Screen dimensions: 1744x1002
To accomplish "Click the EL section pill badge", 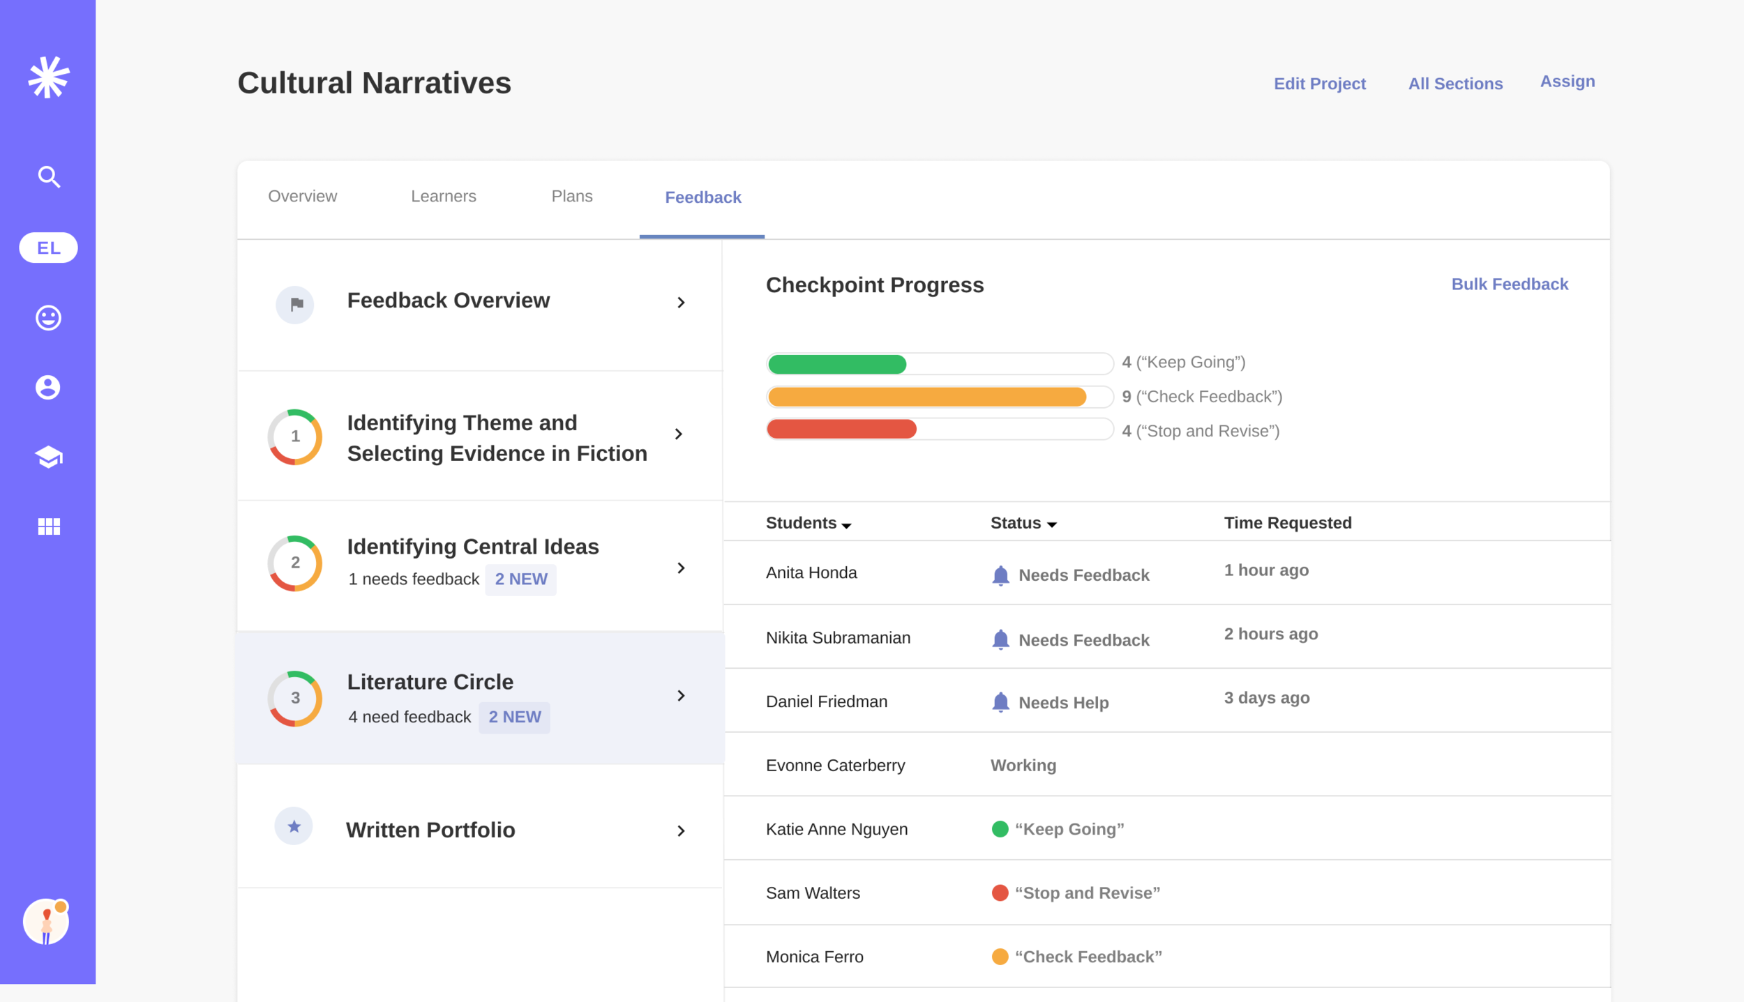I will click(48, 248).
